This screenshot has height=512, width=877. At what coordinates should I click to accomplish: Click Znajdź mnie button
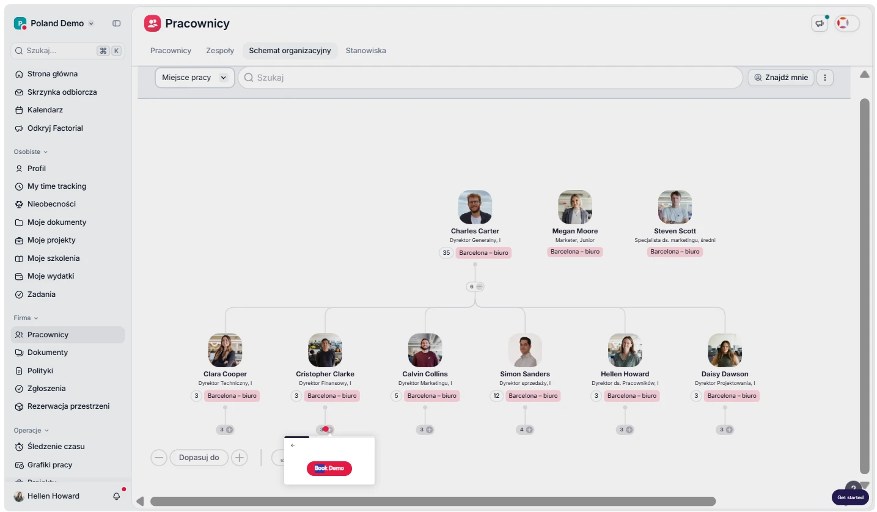(x=781, y=78)
